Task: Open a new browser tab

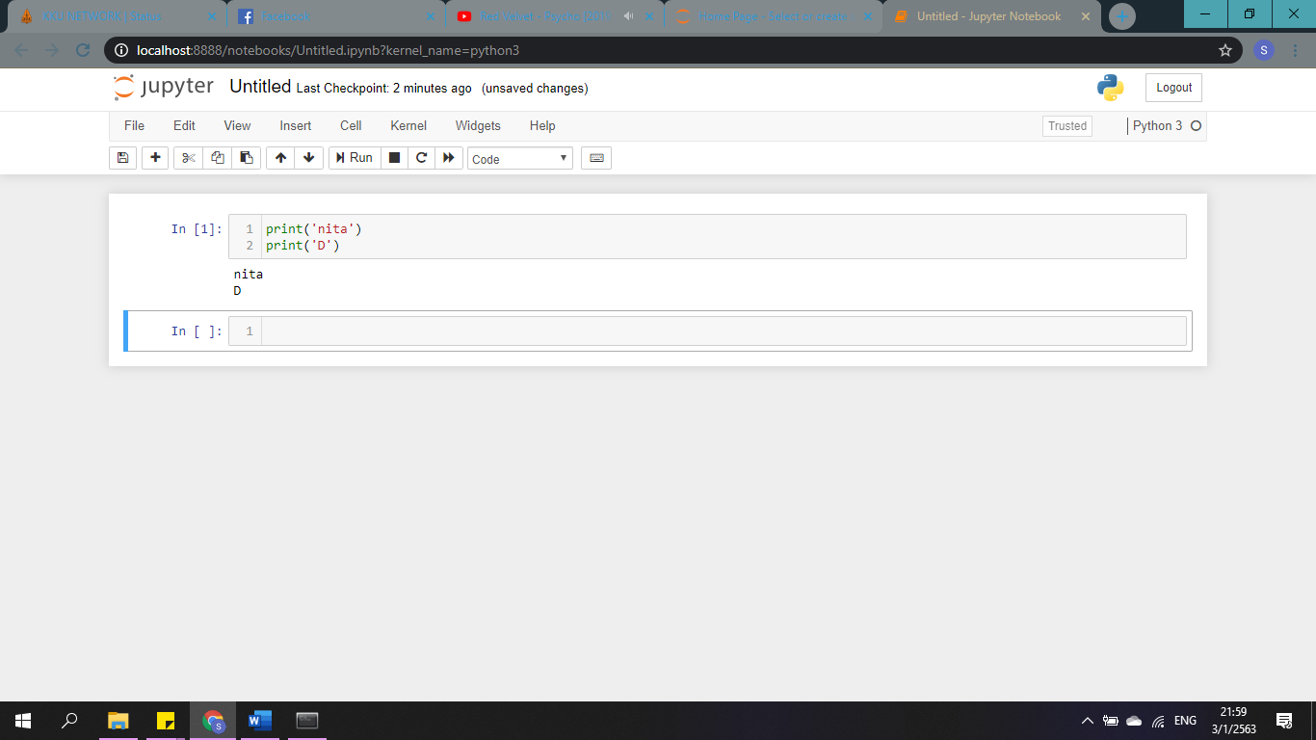Action: pos(1122,16)
